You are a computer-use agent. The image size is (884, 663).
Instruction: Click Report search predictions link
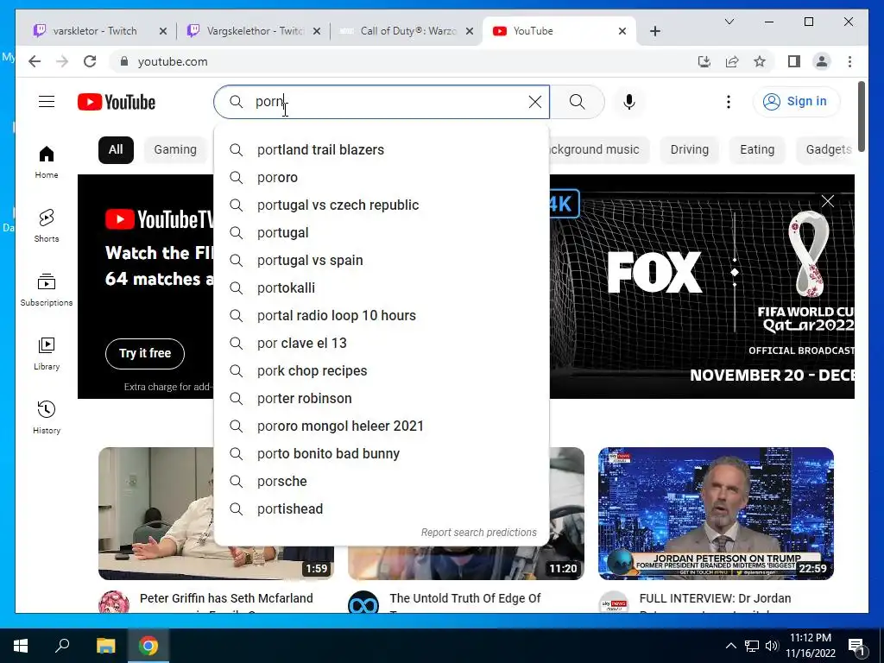pyautogui.click(x=478, y=532)
